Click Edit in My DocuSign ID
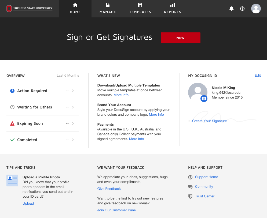The height and width of the screenshot is (218, 267). 258,76
